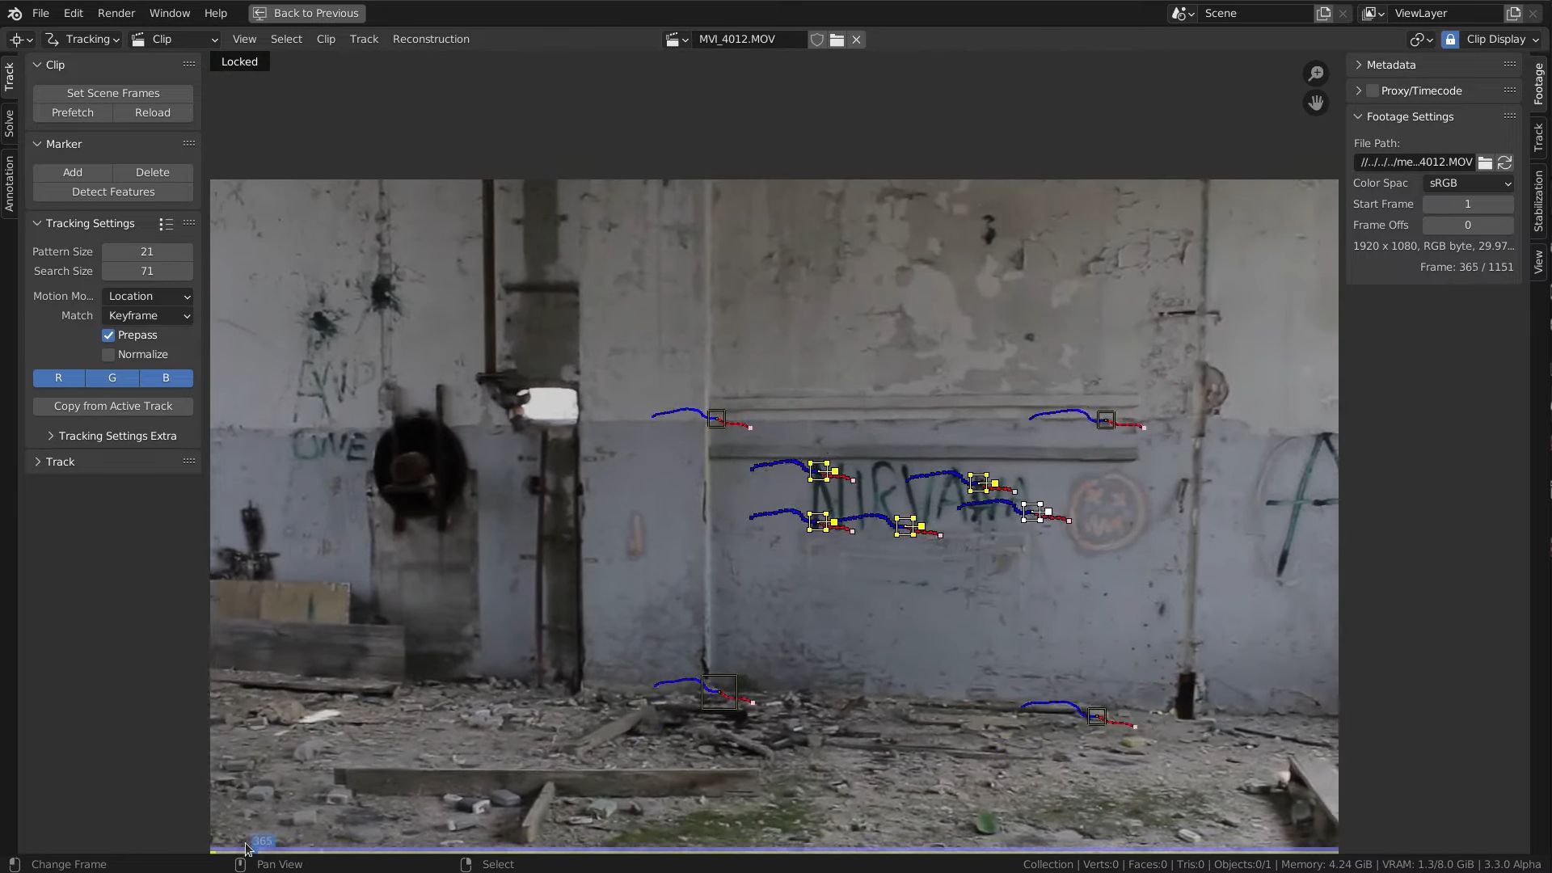Click the reload footage refresh icon
Screen dimensions: 1552x873
1504,162
